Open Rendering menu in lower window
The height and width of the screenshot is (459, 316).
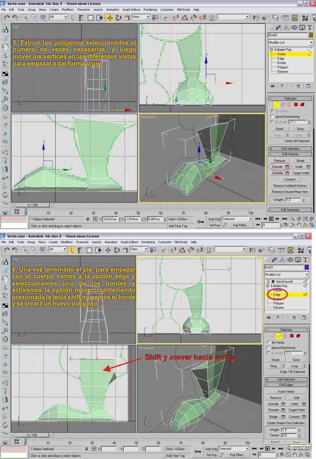148,242
